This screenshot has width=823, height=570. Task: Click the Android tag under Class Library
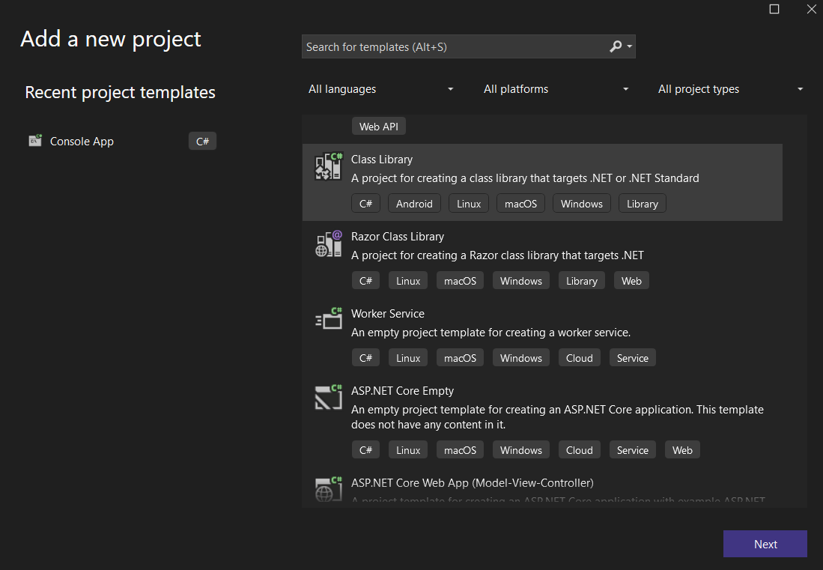coord(414,204)
